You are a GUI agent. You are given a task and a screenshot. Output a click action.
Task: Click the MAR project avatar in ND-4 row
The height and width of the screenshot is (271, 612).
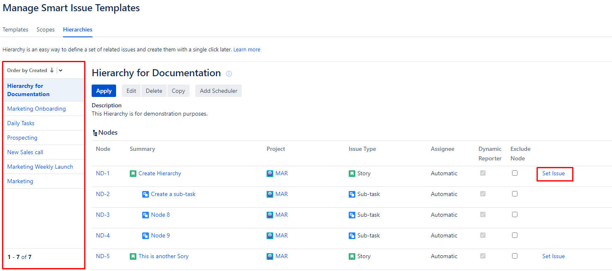click(x=270, y=236)
